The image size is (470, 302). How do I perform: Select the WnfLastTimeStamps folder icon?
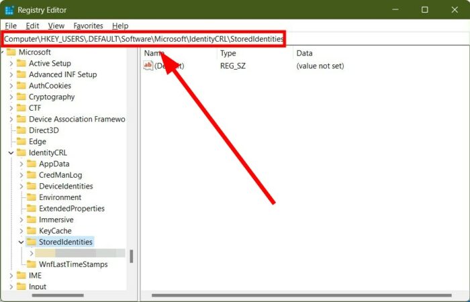point(32,264)
